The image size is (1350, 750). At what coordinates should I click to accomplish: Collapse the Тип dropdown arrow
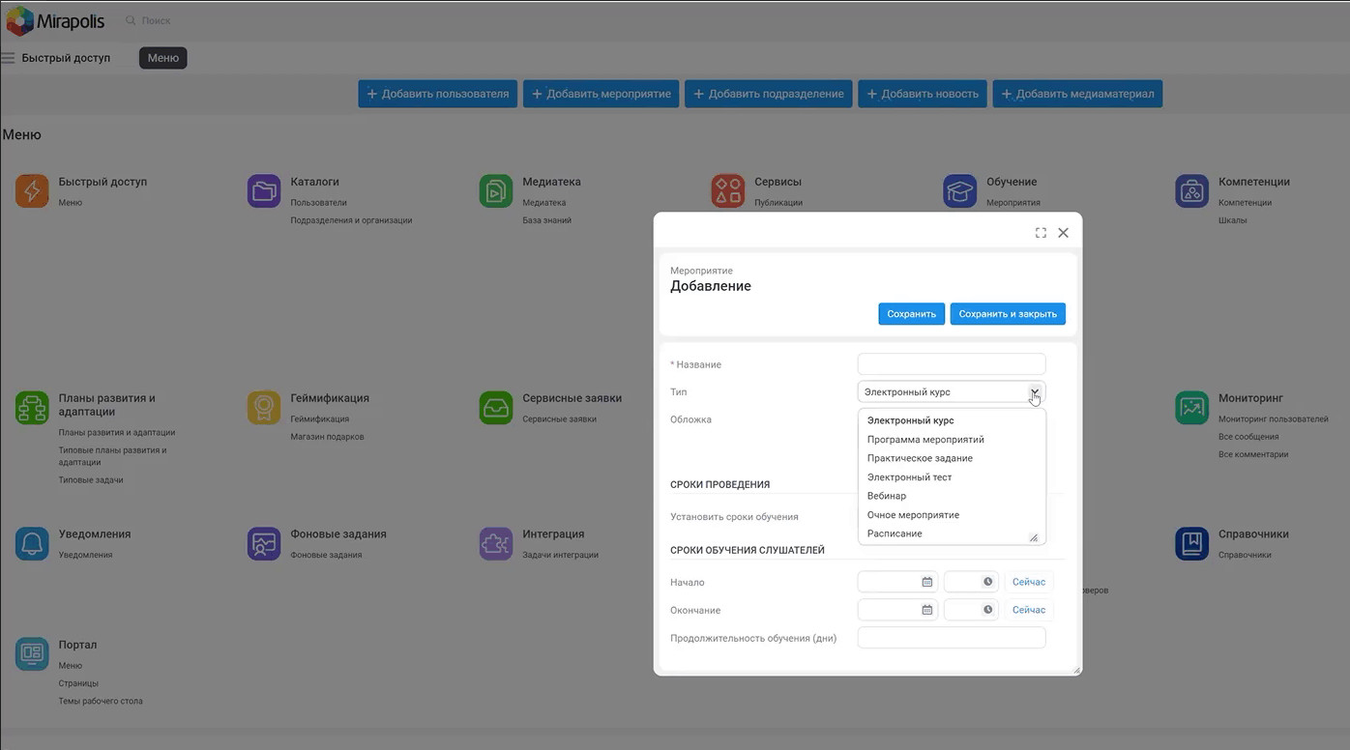[x=1034, y=392]
